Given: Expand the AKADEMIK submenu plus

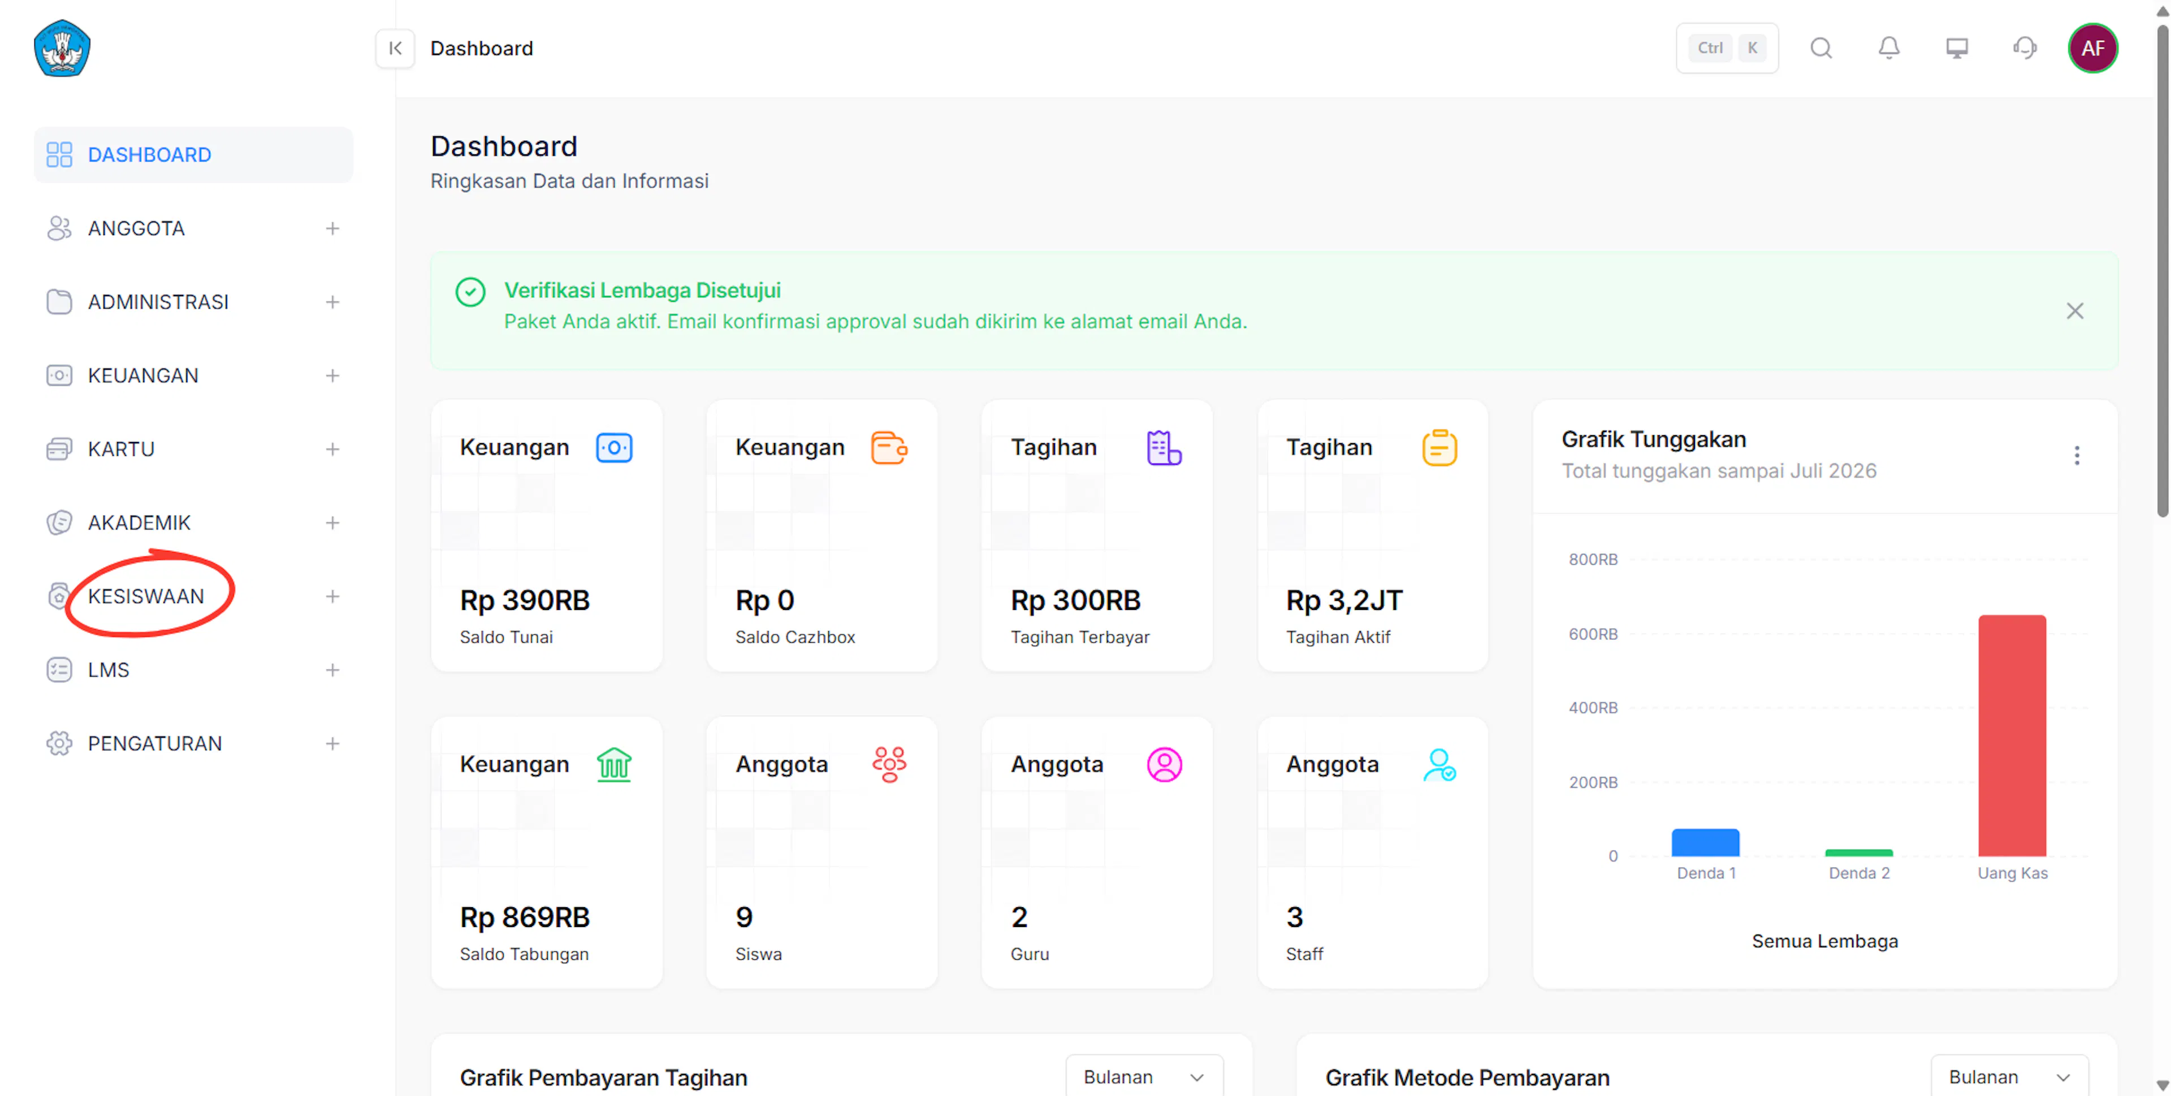Looking at the screenshot, I should 333,522.
